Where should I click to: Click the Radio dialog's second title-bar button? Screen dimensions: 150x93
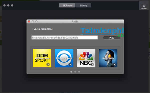point(33,21)
